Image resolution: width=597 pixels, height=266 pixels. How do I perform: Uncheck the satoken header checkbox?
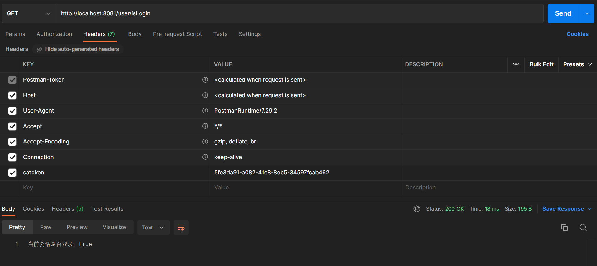[12, 173]
